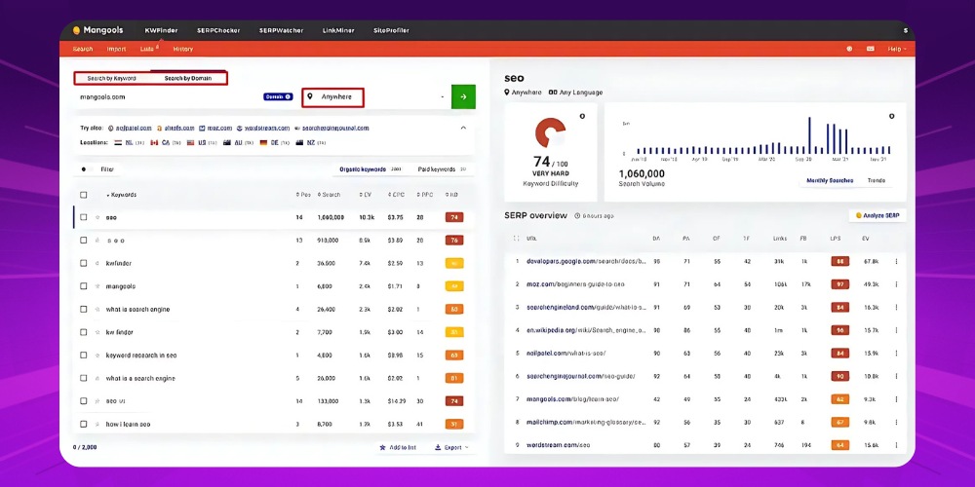Star the 'mangools' keyword row
975x487 pixels.
[97, 286]
